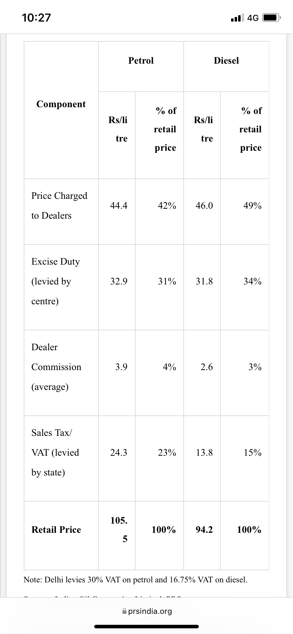
Task: Select the Diesel column header
Action: [226, 60]
